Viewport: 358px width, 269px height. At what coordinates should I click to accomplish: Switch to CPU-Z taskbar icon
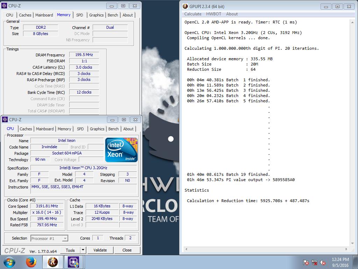click(x=73, y=262)
